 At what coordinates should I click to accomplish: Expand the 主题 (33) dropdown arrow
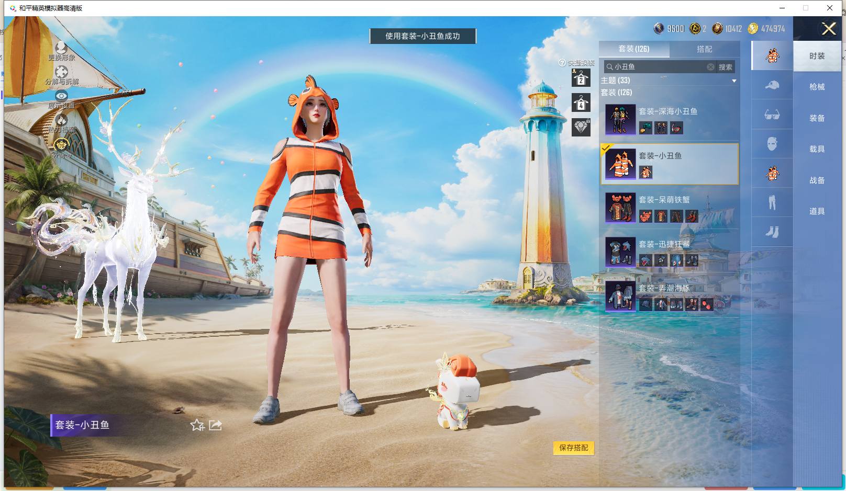point(734,81)
